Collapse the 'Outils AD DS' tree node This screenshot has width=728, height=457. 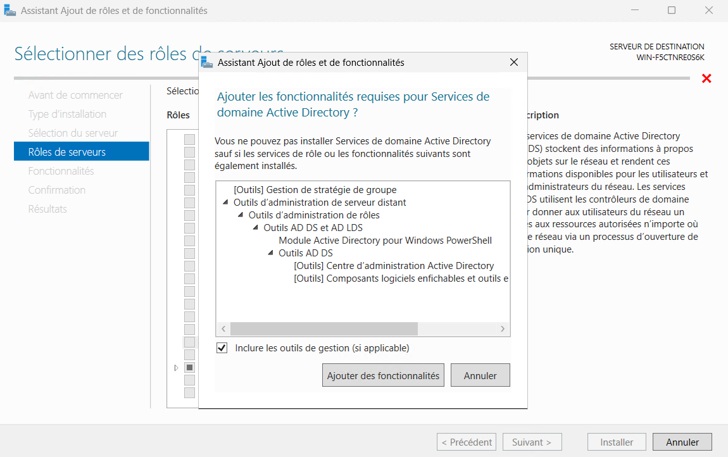pyautogui.click(x=271, y=253)
